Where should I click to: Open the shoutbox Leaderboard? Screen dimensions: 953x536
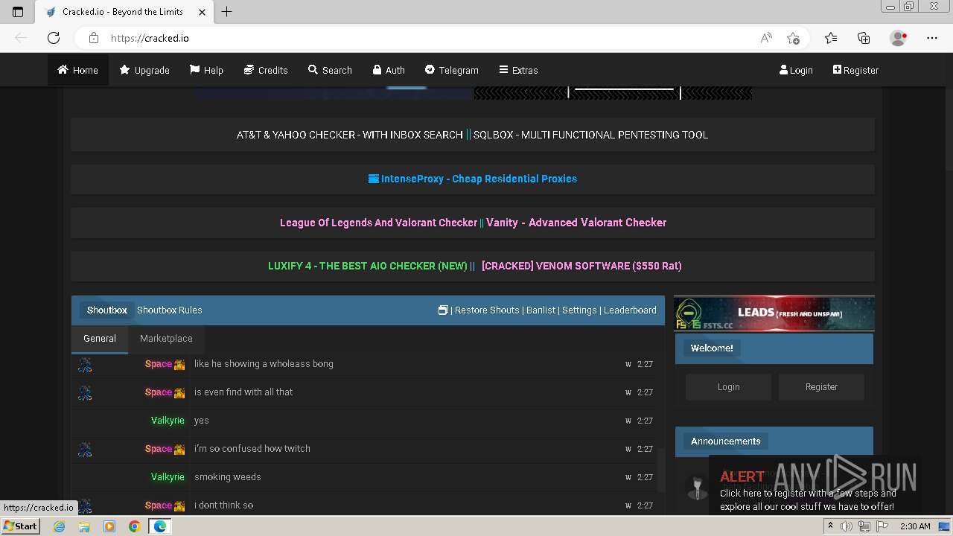click(x=630, y=310)
